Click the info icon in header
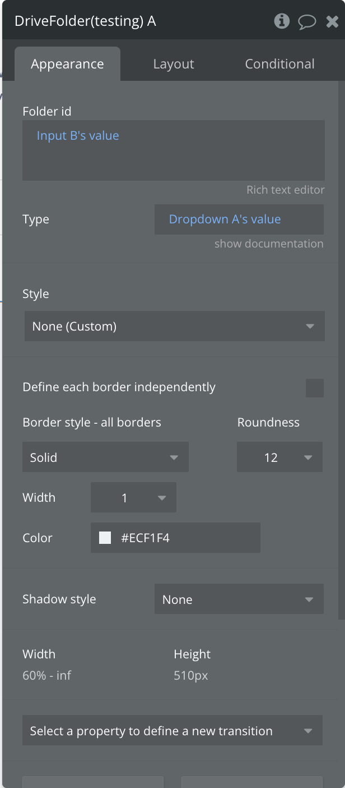This screenshot has width=345, height=788. (x=282, y=21)
